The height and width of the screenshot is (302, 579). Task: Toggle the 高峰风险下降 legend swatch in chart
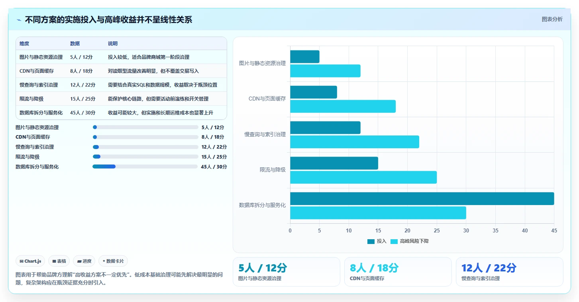point(394,241)
